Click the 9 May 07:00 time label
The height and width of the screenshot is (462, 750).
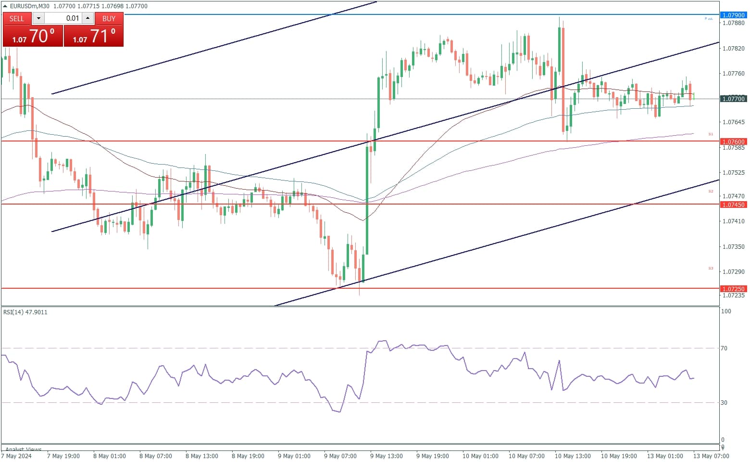tap(340, 456)
